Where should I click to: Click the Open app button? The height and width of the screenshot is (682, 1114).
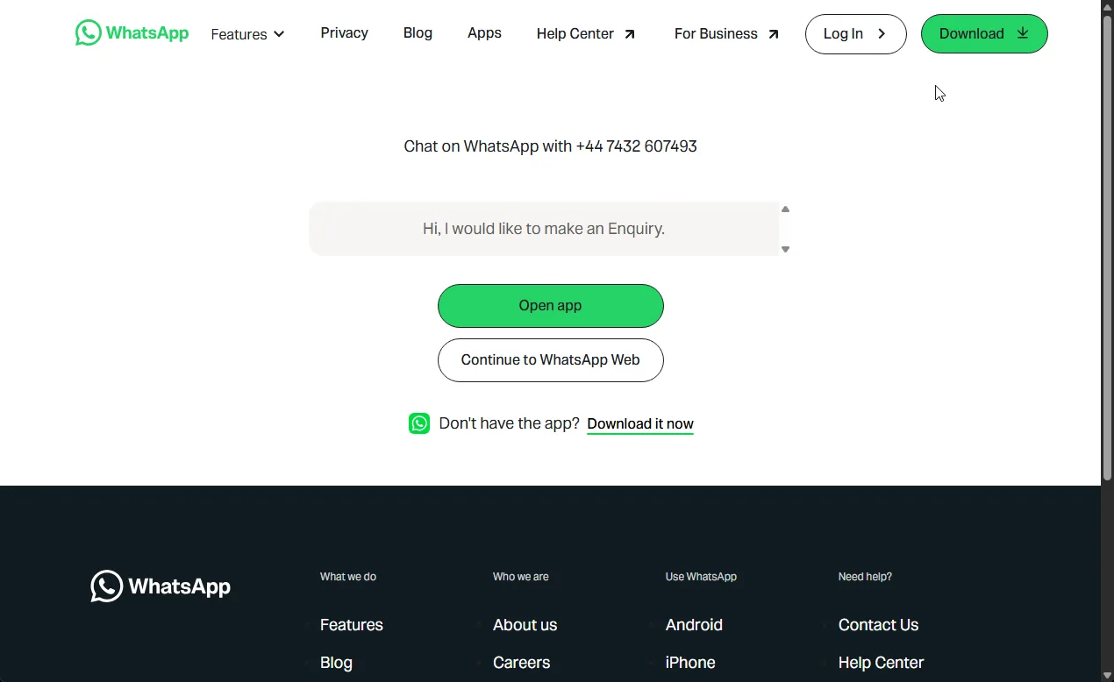click(x=550, y=306)
